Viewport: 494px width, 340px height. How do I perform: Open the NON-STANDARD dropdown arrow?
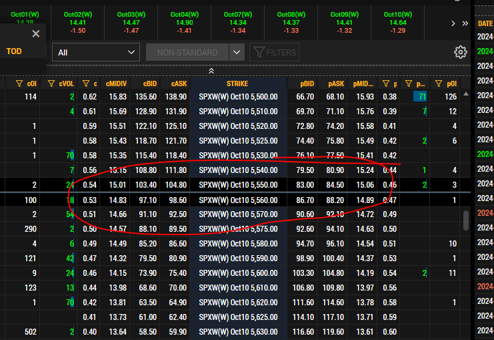coord(237,52)
